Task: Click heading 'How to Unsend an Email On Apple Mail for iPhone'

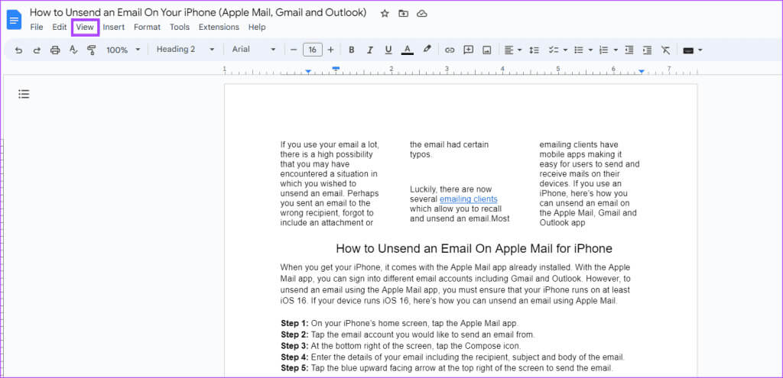Action: [x=474, y=248]
